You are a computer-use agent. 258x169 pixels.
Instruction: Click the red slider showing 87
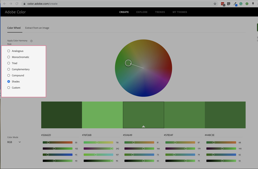[180, 142]
